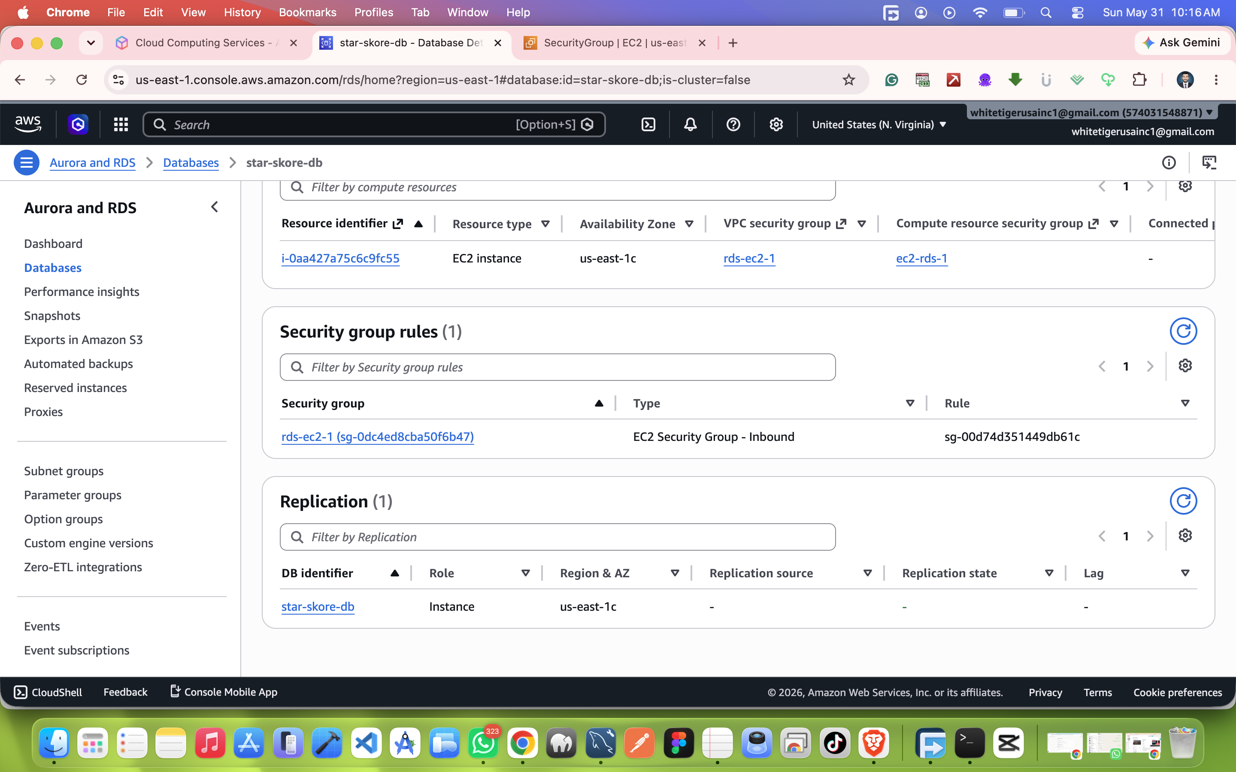1236x772 pixels.
Task: Sort by the Resource identifier column arrow
Action: [x=418, y=223]
